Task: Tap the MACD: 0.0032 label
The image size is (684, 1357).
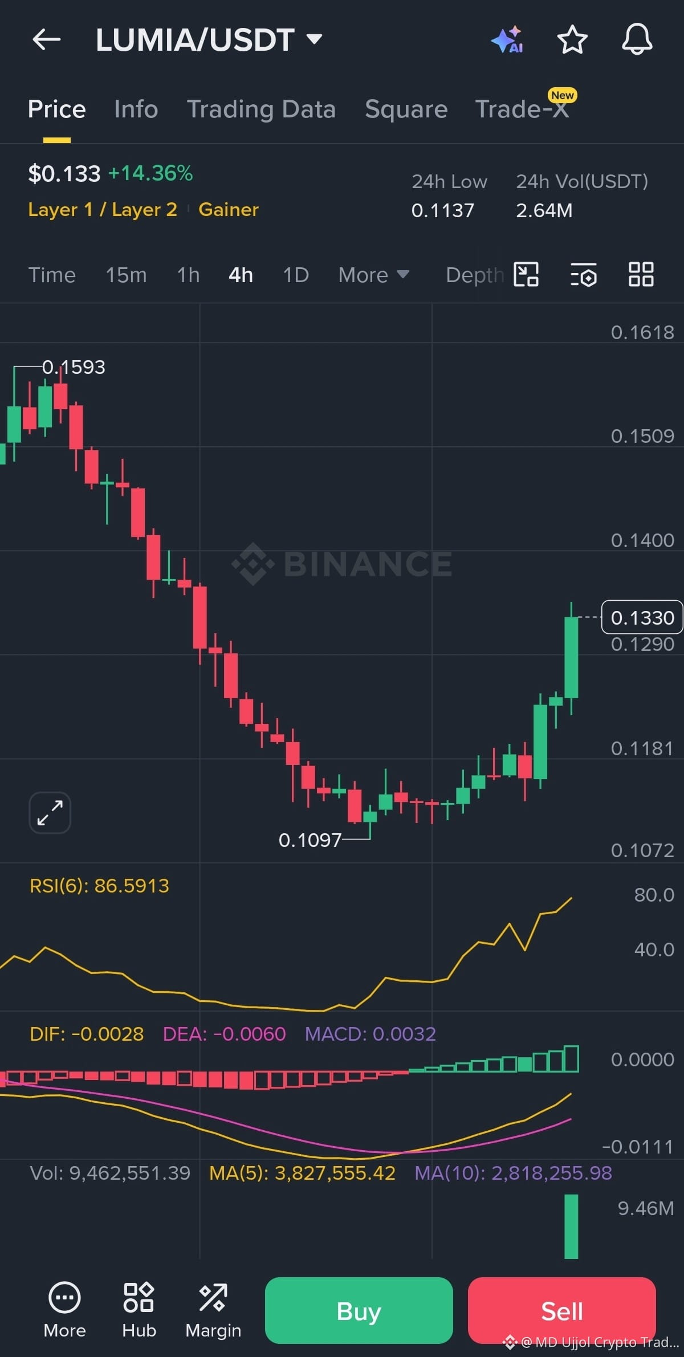Action: pyautogui.click(x=370, y=1034)
